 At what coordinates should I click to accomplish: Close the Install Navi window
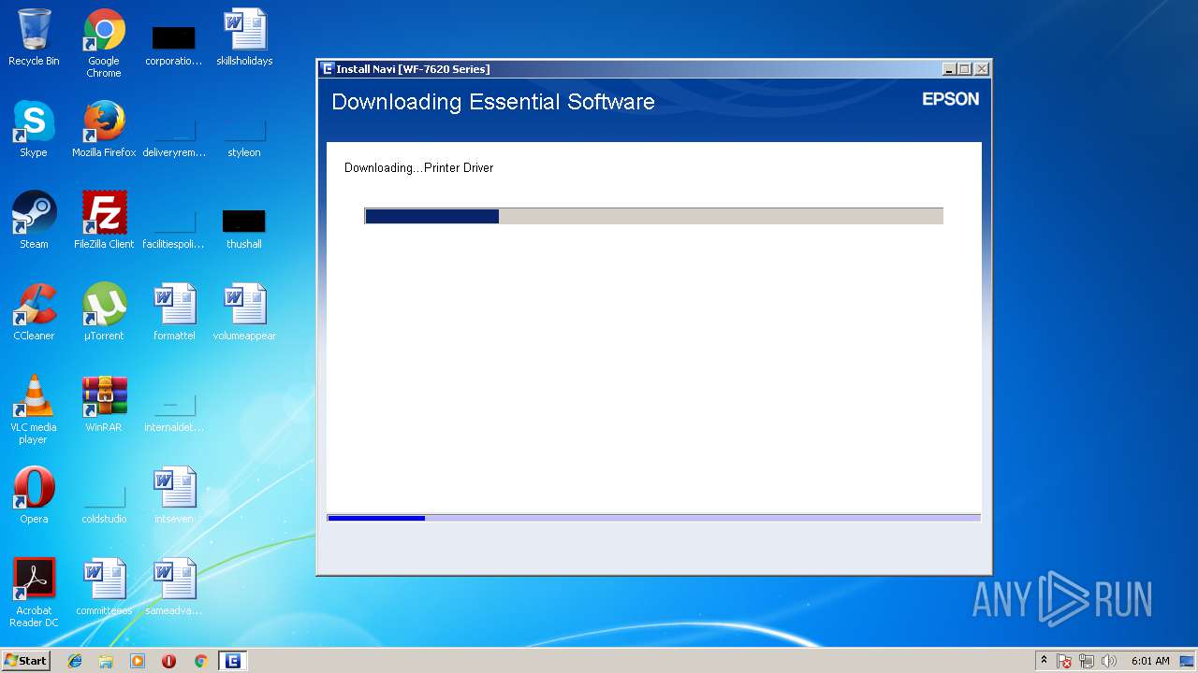(981, 69)
